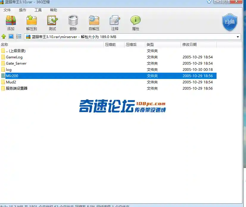Screen dimensions: 246x207
Task: Select the .. (上级目录) row name
Action: [x=16, y=51]
